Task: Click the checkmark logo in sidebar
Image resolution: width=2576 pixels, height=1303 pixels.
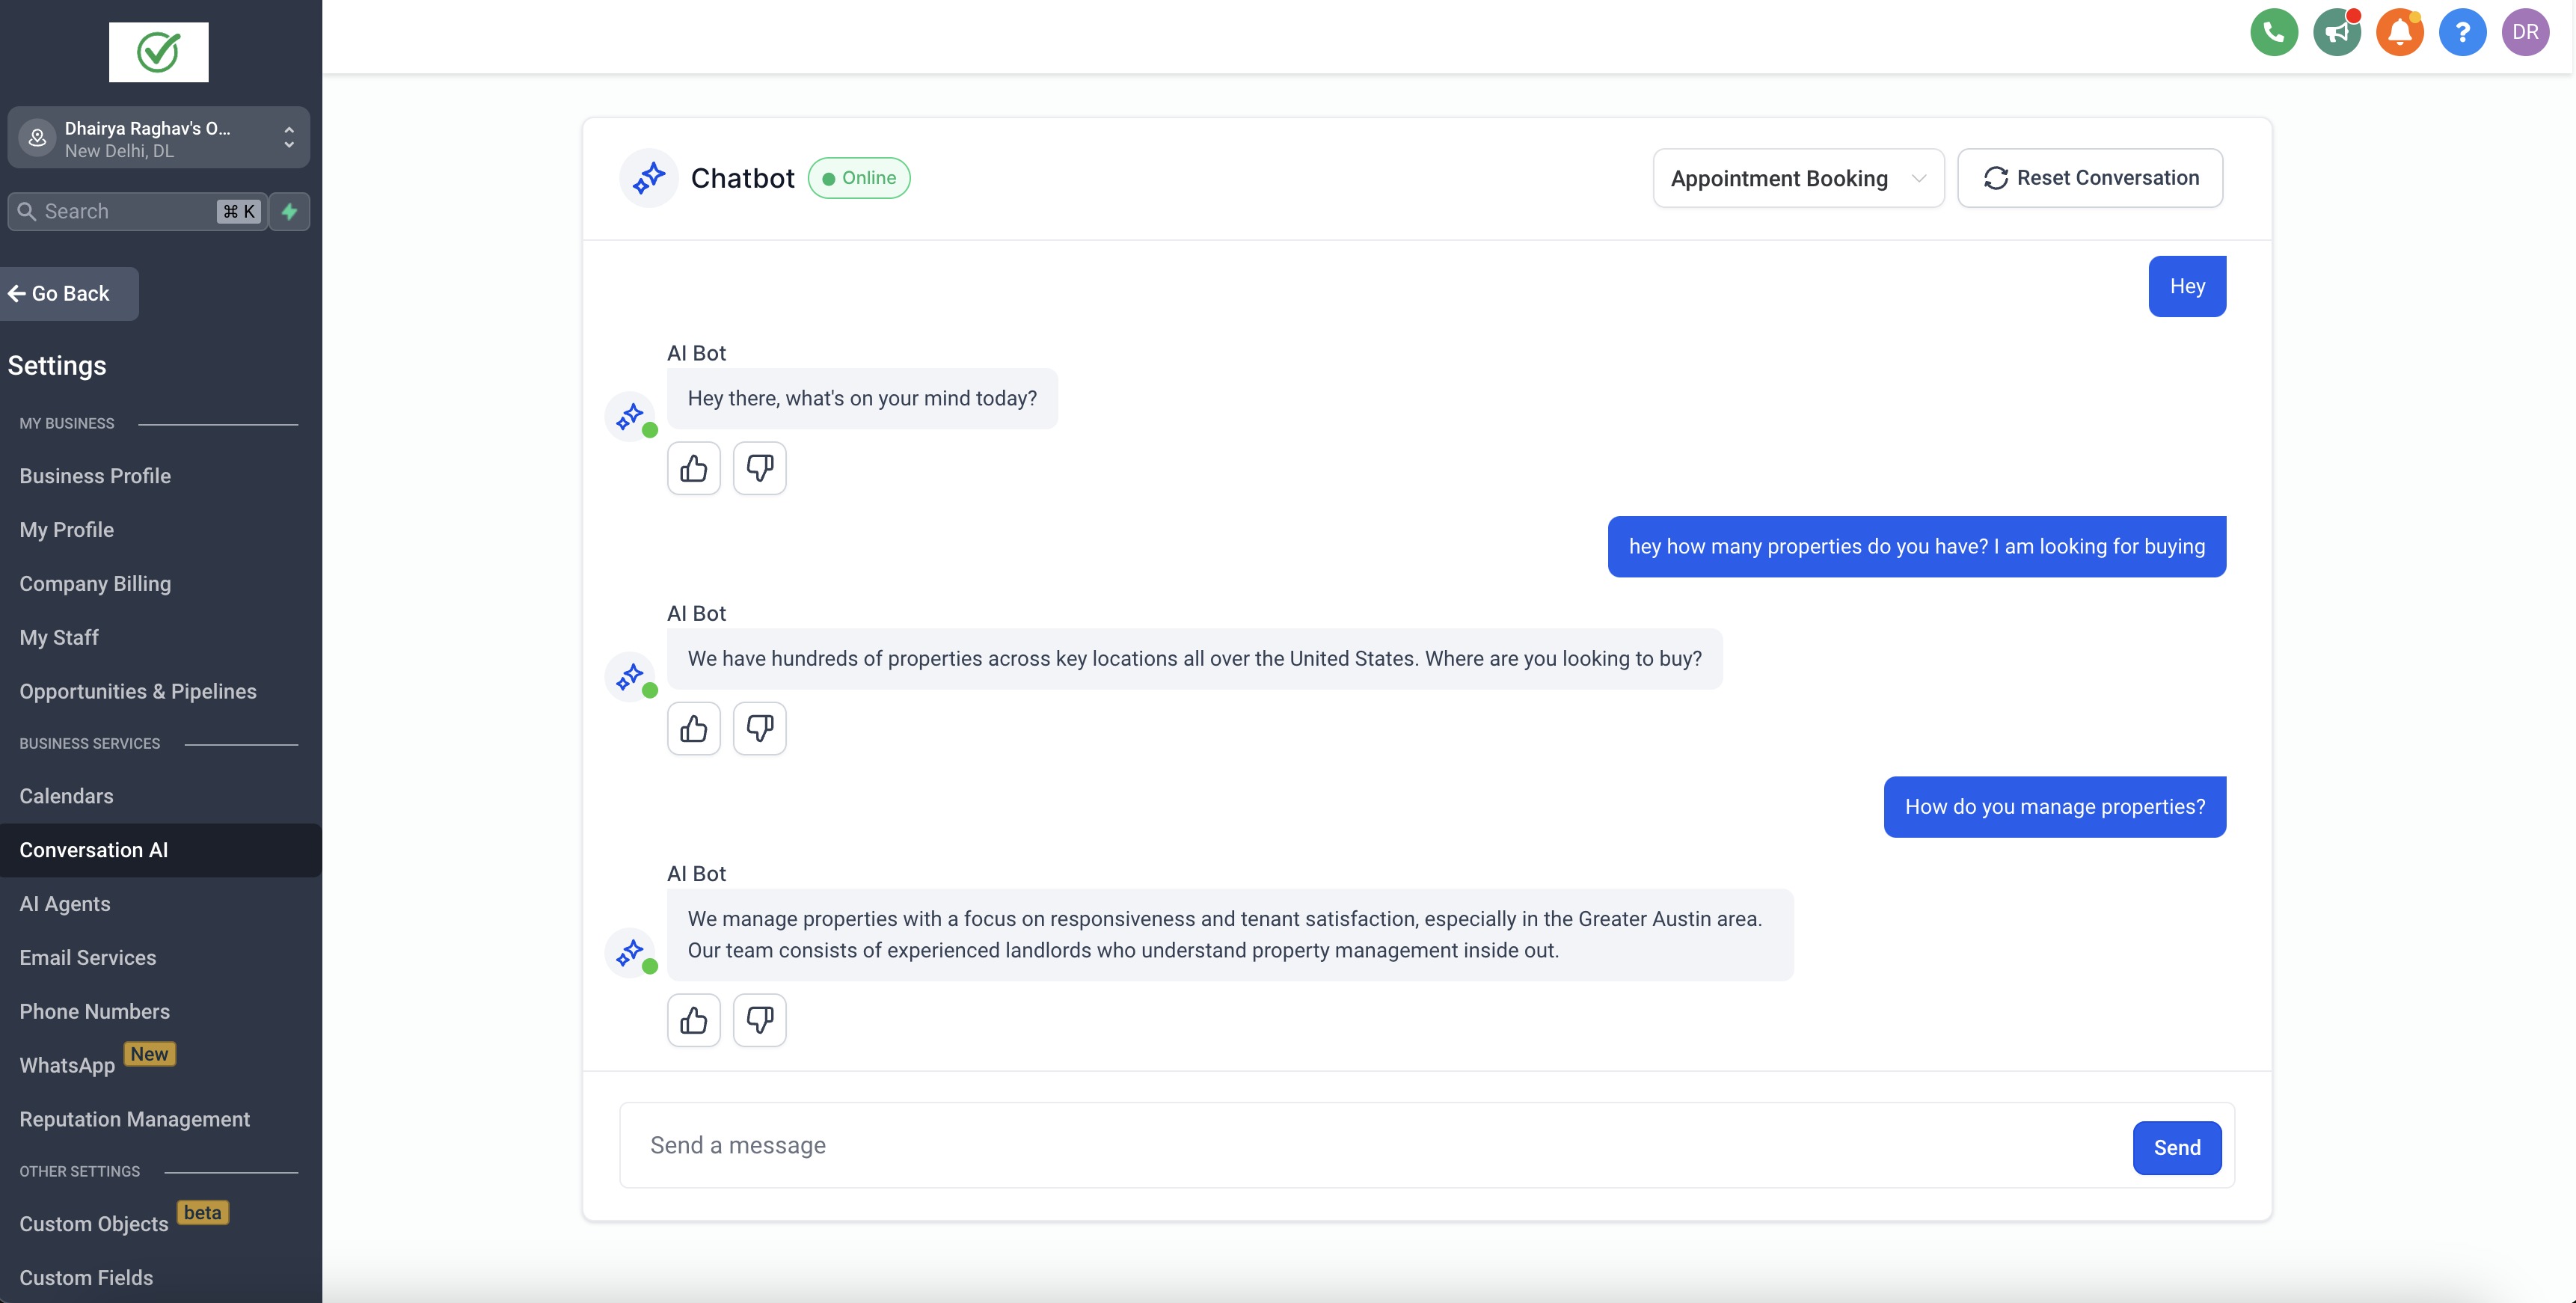Action: tap(158, 52)
